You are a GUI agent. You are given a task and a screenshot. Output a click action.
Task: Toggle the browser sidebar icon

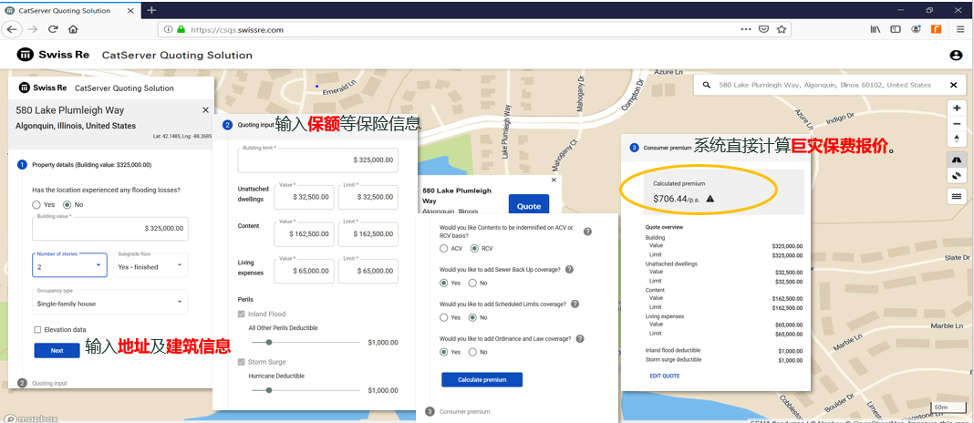(x=895, y=29)
